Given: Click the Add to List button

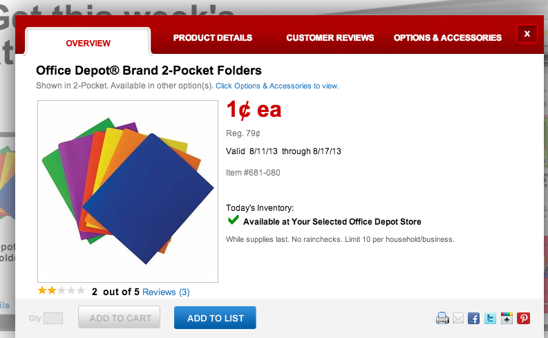Looking at the screenshot, I should (x=215, y=318).
